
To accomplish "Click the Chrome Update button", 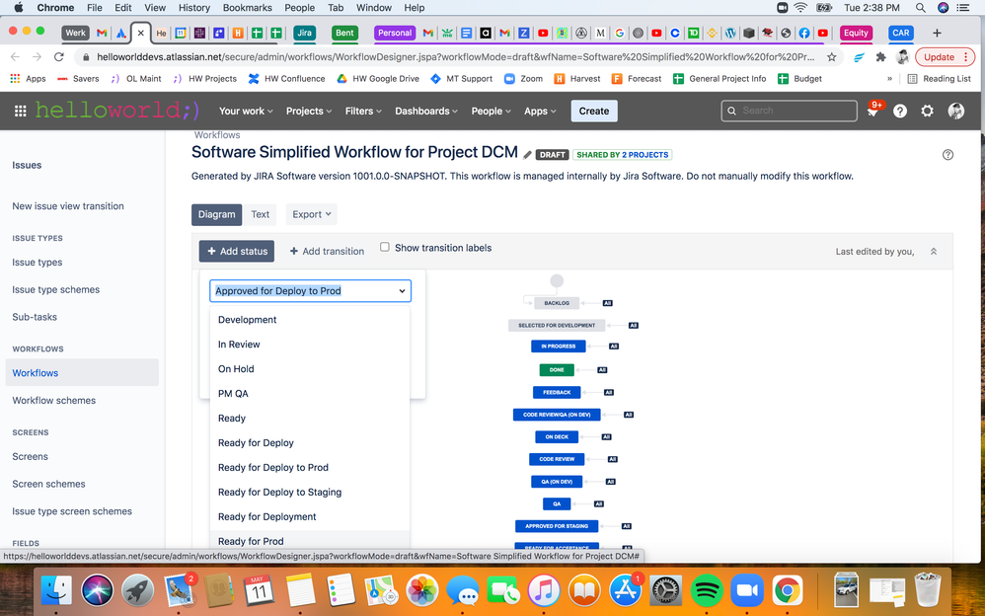I will (945, 57).
